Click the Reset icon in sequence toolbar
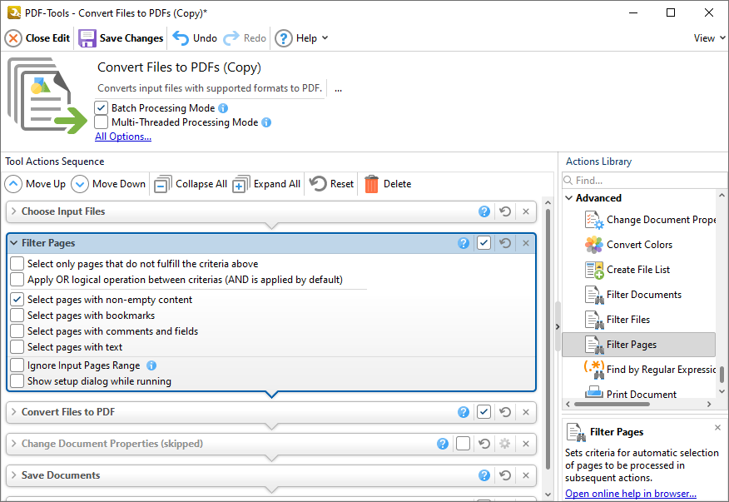This screenshot has width=729, height=502. (318, 184)
